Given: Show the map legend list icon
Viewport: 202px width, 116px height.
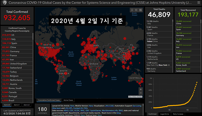Looking at the screenshot, I should (136, 10).
